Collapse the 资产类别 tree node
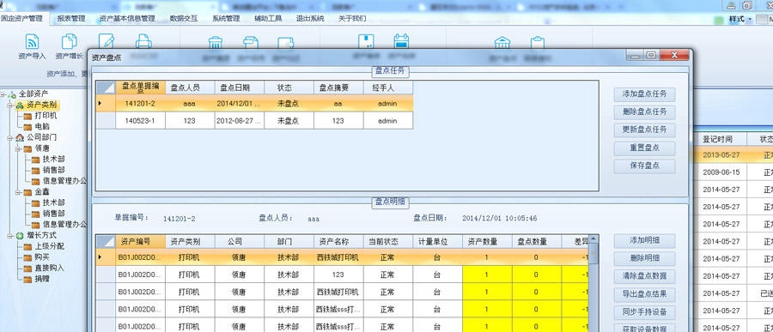This screenshot has width=773, height=332. tap(10, 105)
